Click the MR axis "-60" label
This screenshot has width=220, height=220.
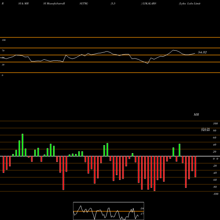215,180
